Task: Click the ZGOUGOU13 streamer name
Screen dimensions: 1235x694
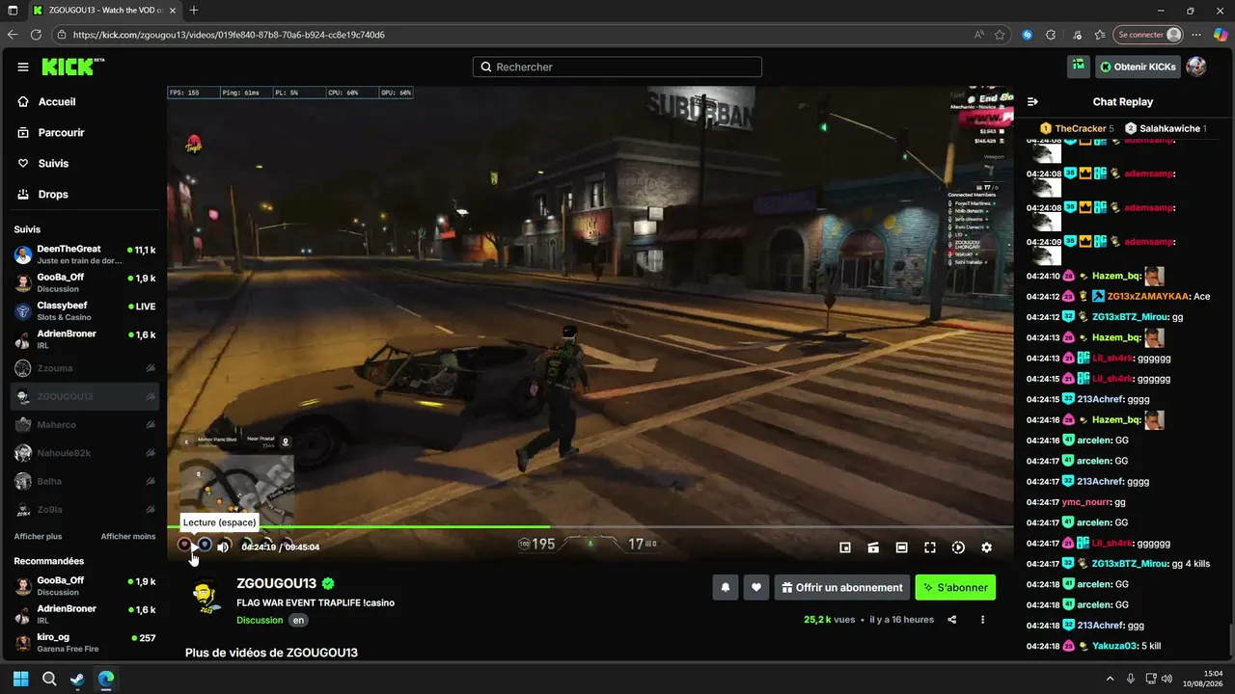Action: (x=277, y=583)
